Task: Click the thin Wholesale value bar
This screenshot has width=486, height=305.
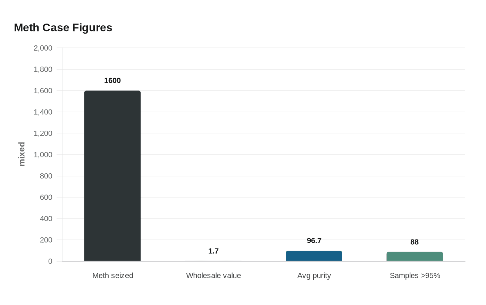Action: pyautogui.click(x=213, y=261)
